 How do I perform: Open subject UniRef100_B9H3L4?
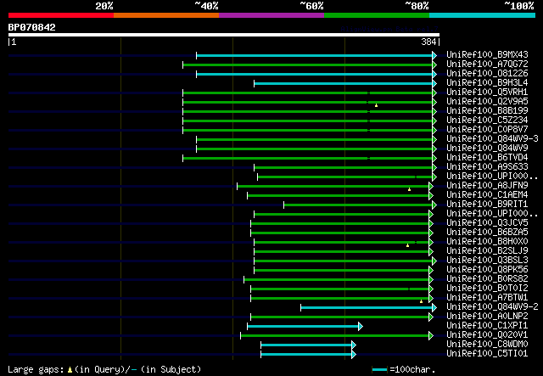click(487, 82)
